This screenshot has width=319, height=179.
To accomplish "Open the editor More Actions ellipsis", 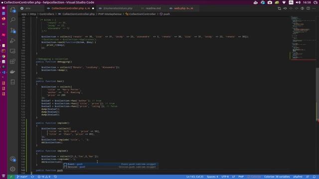I will (x=314, y=8).
